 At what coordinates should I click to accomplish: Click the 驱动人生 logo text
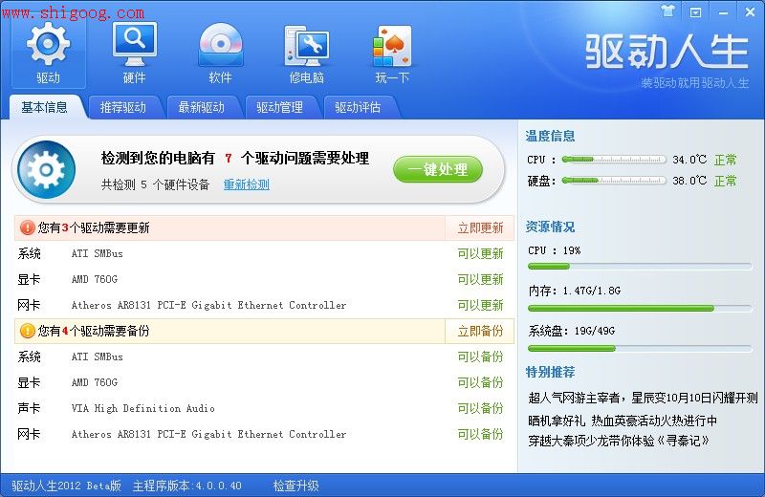667,52
